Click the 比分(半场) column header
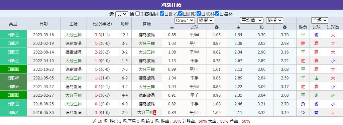Screen dimensions: 343x125 (102, 24)
